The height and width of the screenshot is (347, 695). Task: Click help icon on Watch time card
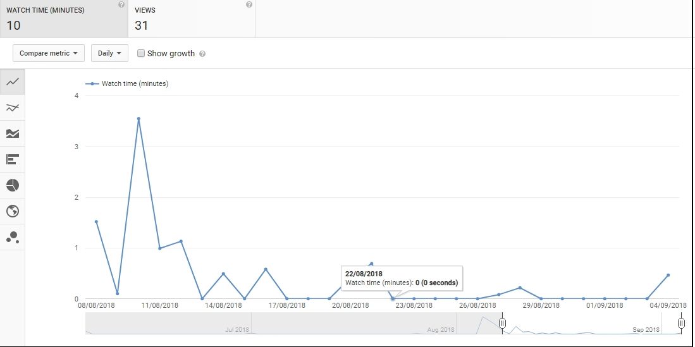(x=121, y=4)
